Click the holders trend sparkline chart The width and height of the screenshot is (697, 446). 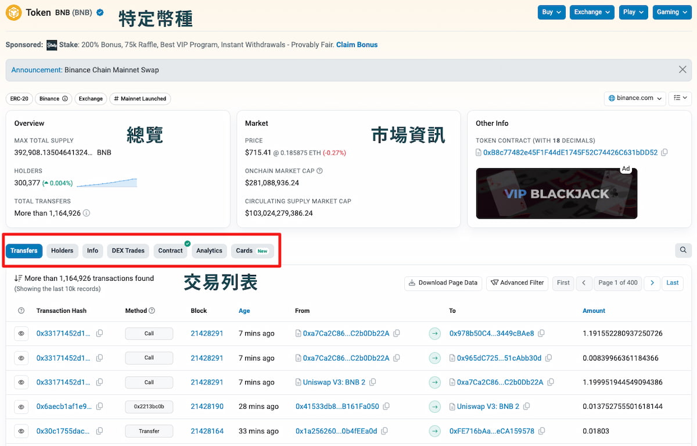click(x=107, y=183)
